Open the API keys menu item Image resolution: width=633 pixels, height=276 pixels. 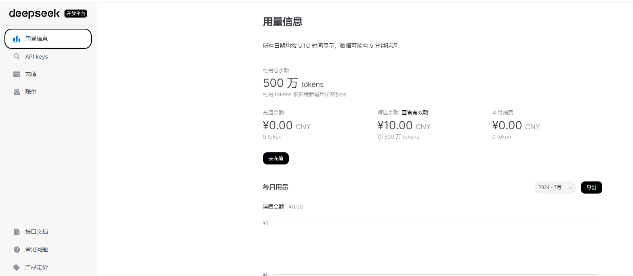click(48, 57)
